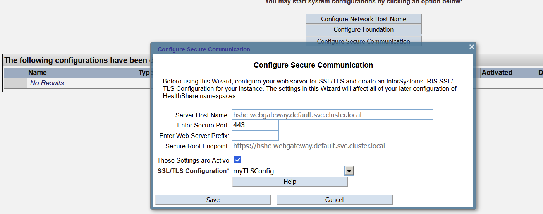Click Configure Network Host Name

click(x=363, y=19)
